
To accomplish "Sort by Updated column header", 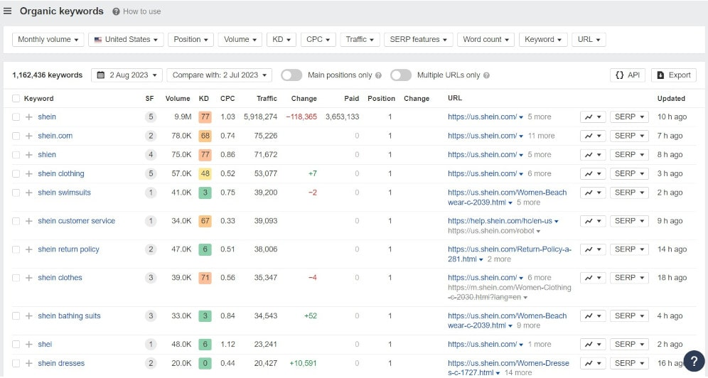I will pos(671,98).
